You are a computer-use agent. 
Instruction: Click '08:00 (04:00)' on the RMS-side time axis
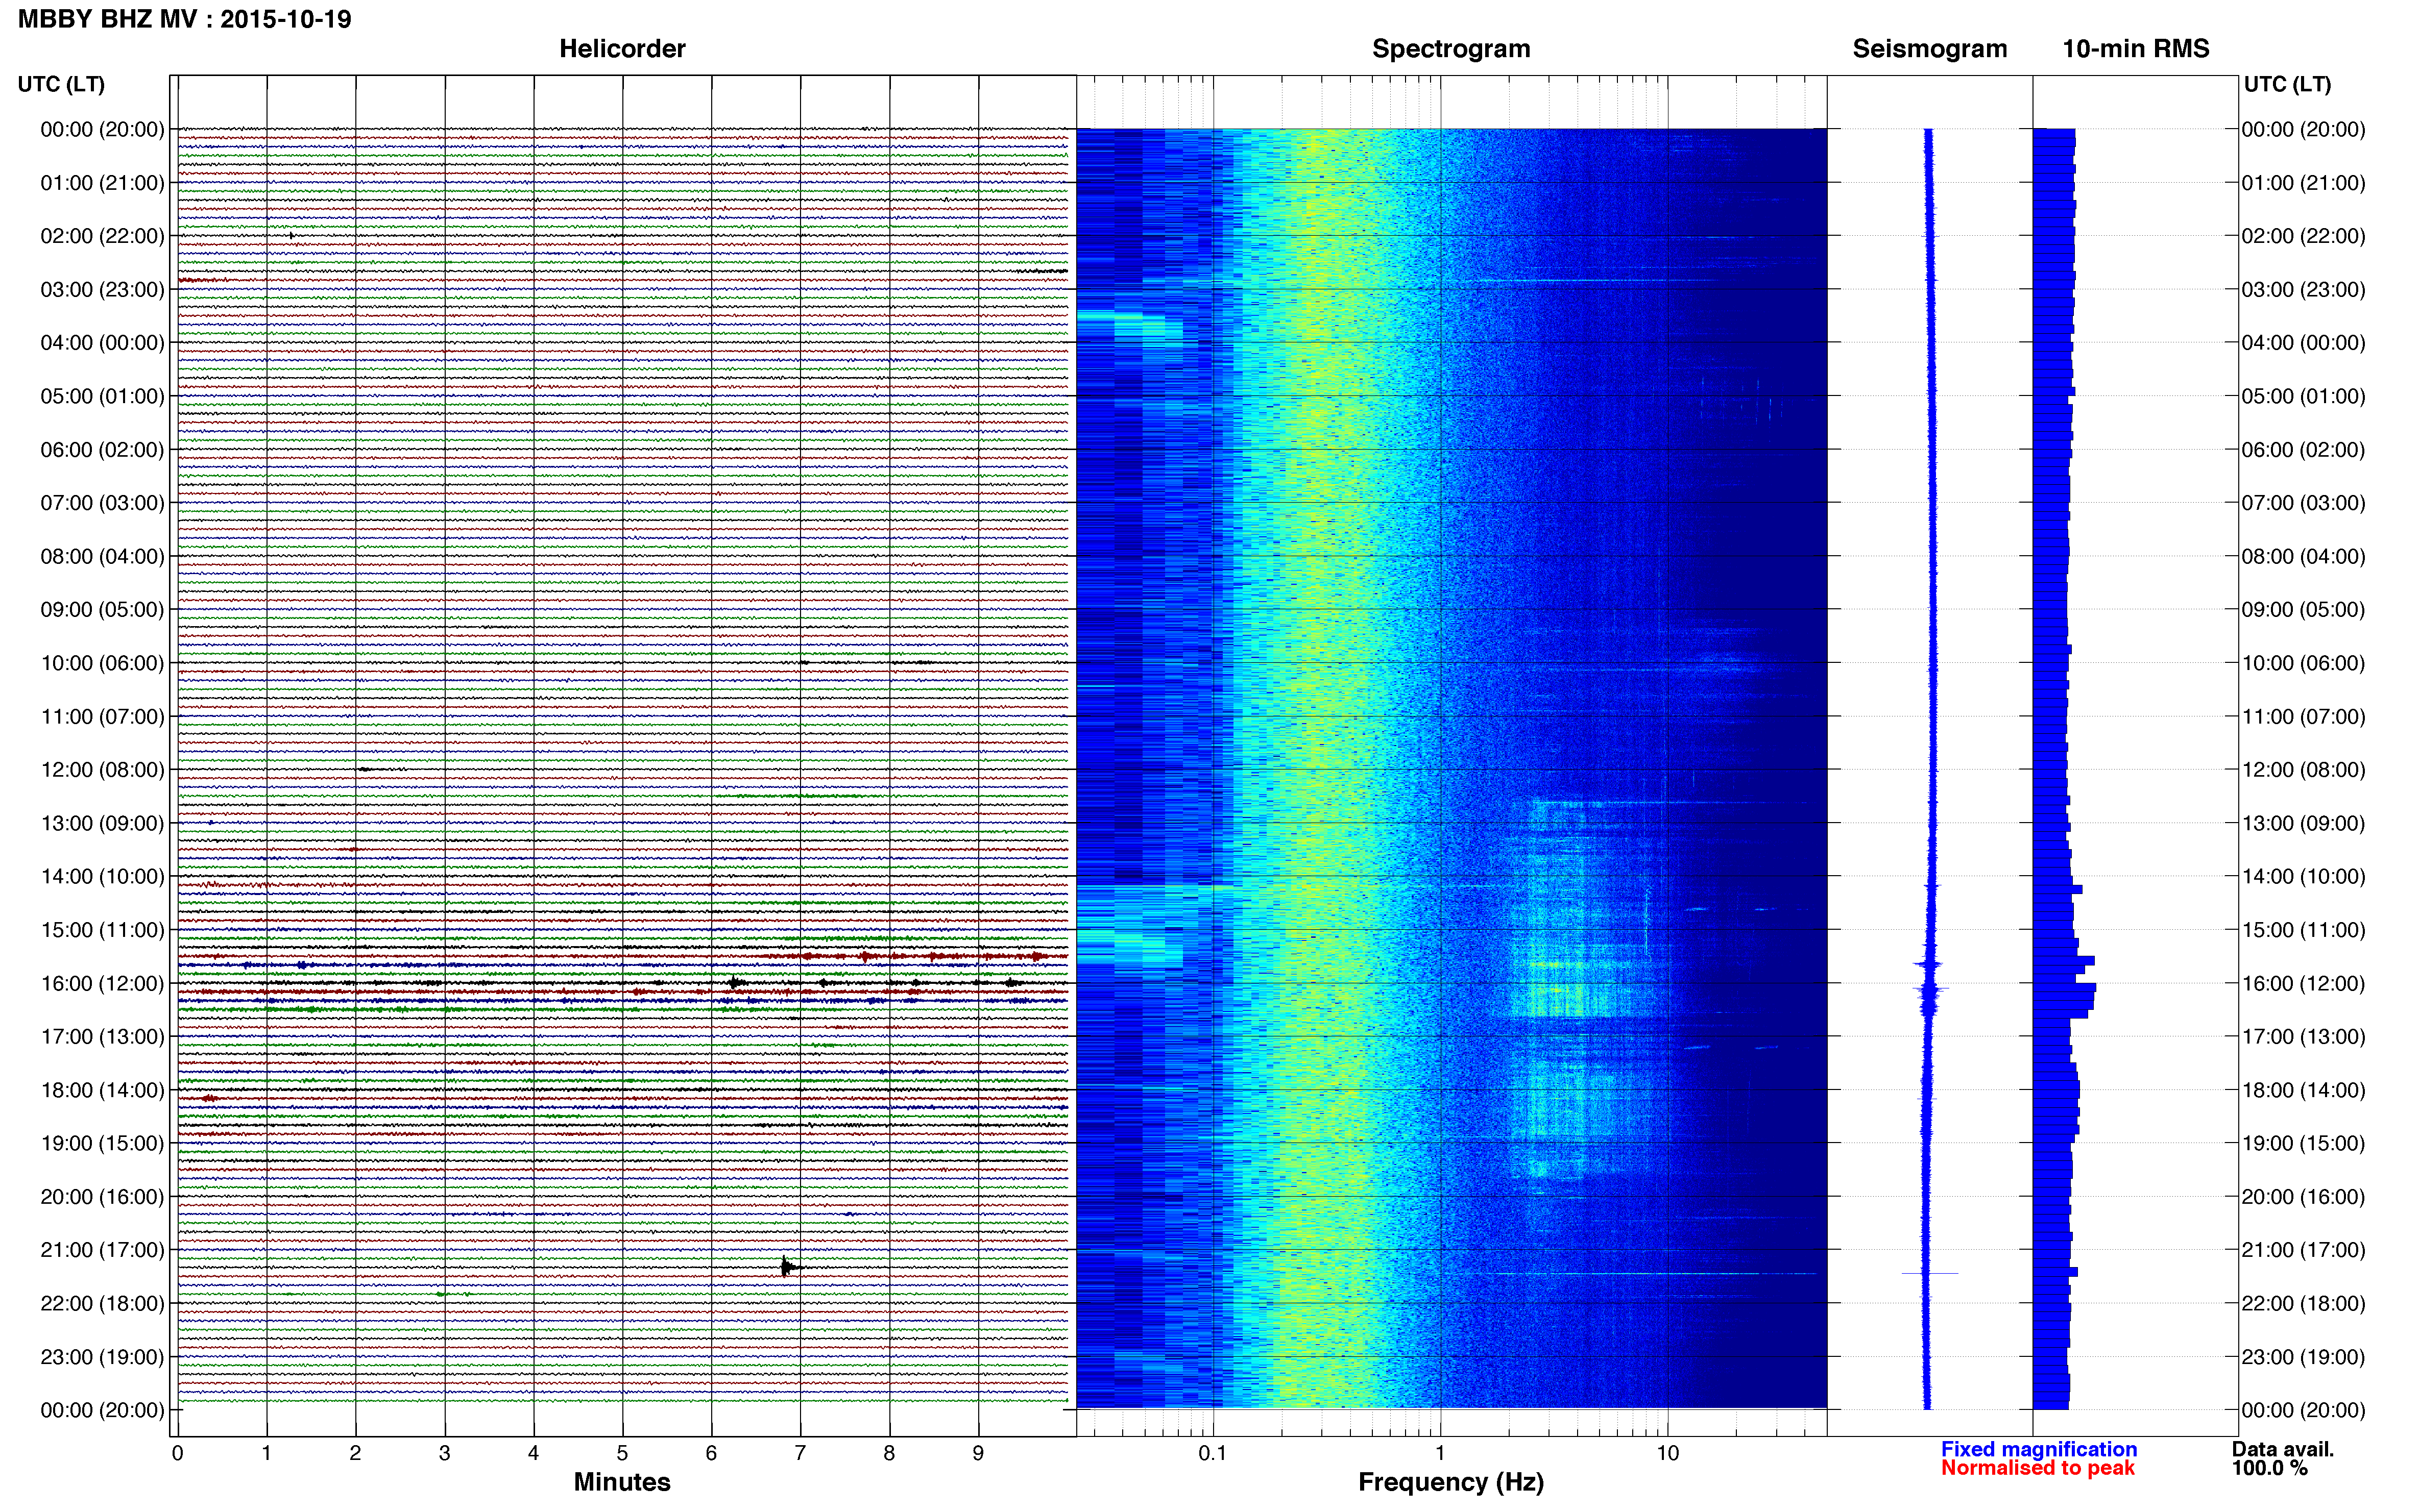point(2303,556)
